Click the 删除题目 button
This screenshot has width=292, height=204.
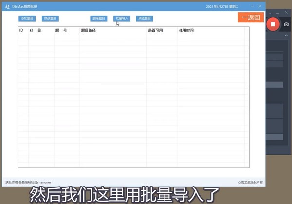pyautogui.click(x=99, y=18)
